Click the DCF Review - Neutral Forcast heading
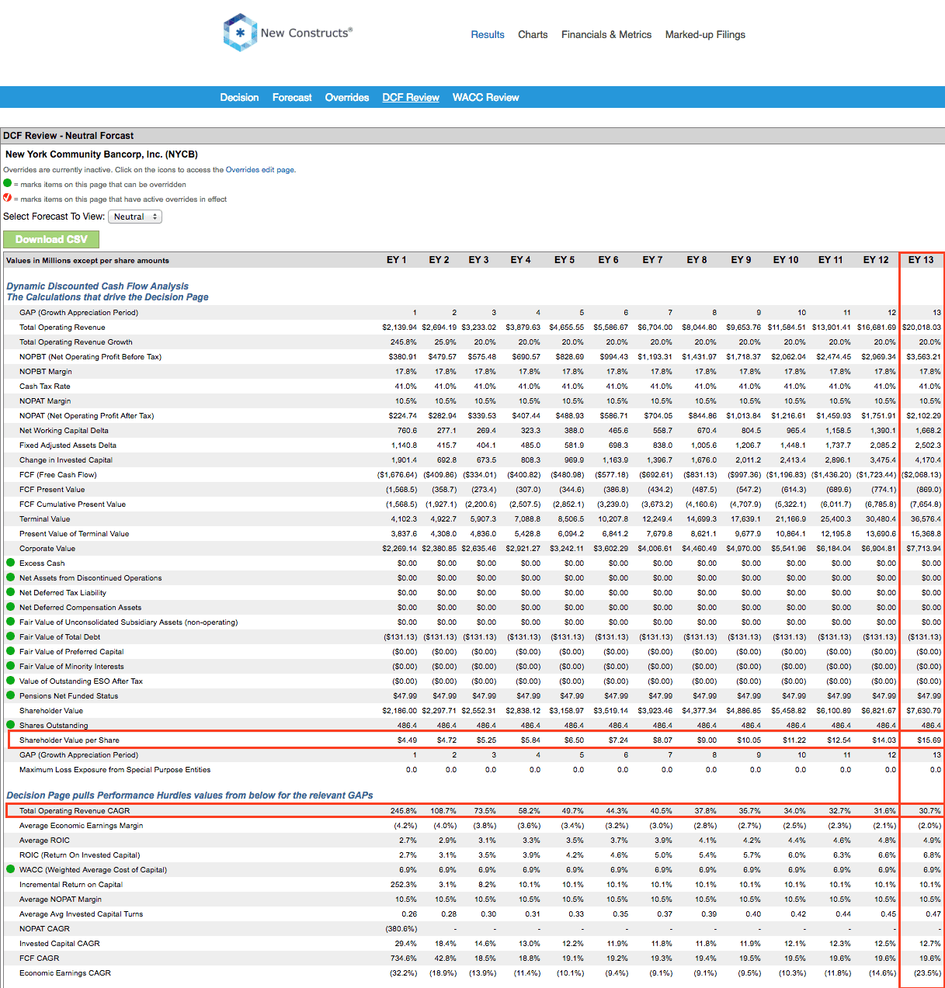Image resolution: width=945 pixels, height=988 pixels. 68,136
